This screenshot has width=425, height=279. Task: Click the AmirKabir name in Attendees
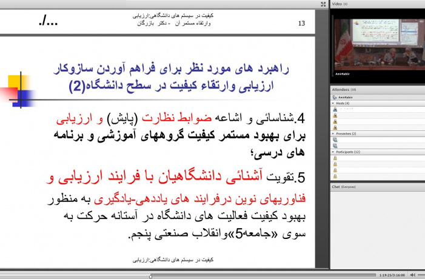coord(346,97)
